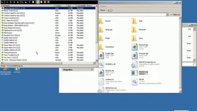Select the NICE64Core.ini file icon
Screen dimensions: 197x111
coord(101,90)
